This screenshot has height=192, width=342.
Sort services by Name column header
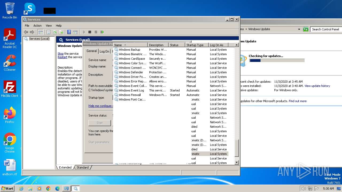coord(130,45)
